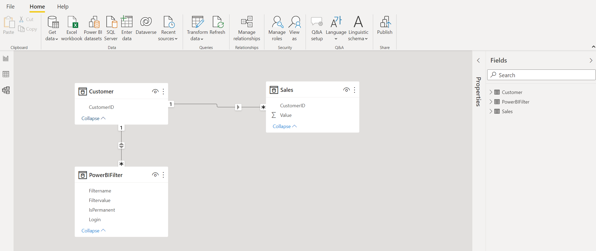Toggle visibility of the Sales table
Viewport: 596px width, 251px height.
point(346,90)
